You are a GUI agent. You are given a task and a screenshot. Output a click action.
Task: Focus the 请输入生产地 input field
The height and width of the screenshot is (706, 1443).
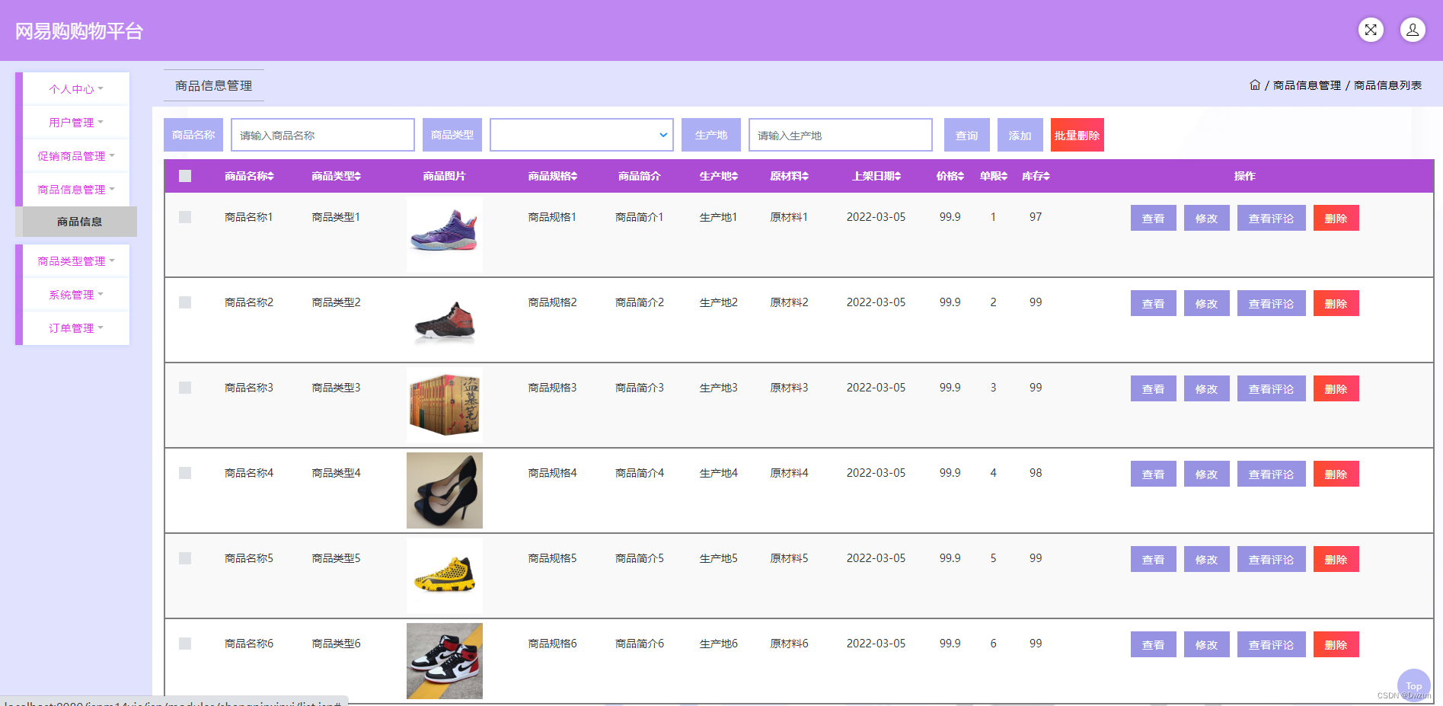[x=841, y=135]
